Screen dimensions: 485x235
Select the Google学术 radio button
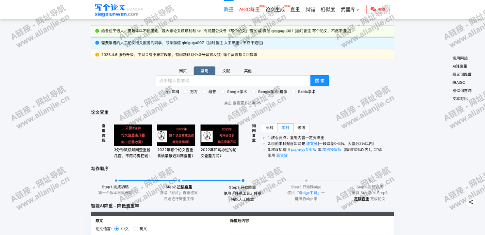223,92
